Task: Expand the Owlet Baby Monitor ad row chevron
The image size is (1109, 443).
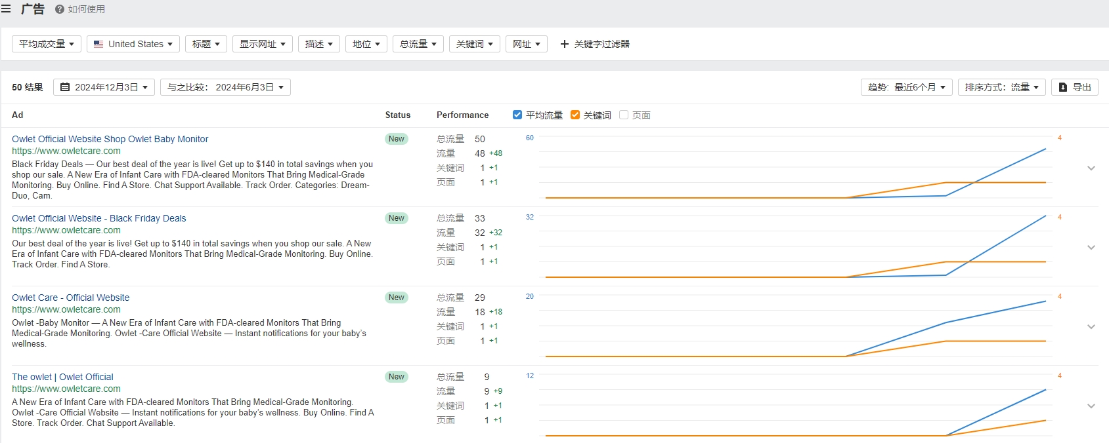Action: pos(1091,168)
